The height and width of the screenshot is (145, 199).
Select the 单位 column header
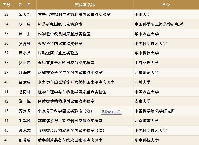point(166,5)
